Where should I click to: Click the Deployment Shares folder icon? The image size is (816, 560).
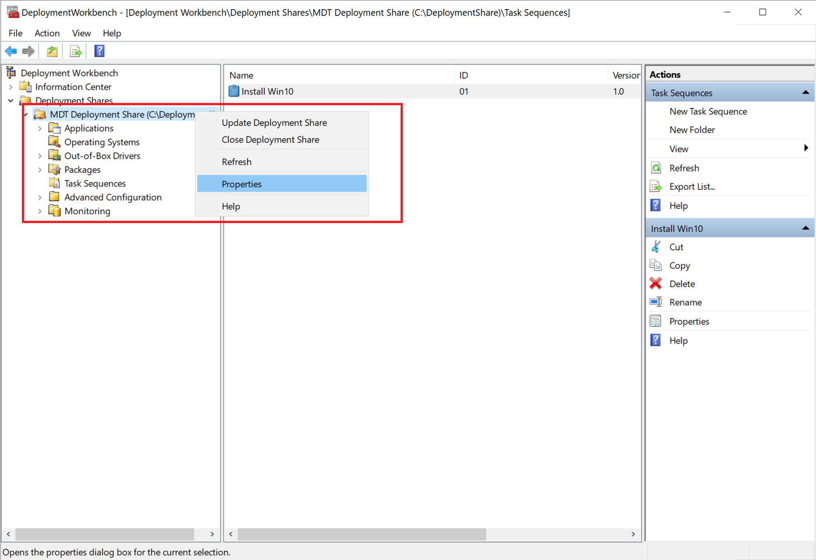click(25, 100)
